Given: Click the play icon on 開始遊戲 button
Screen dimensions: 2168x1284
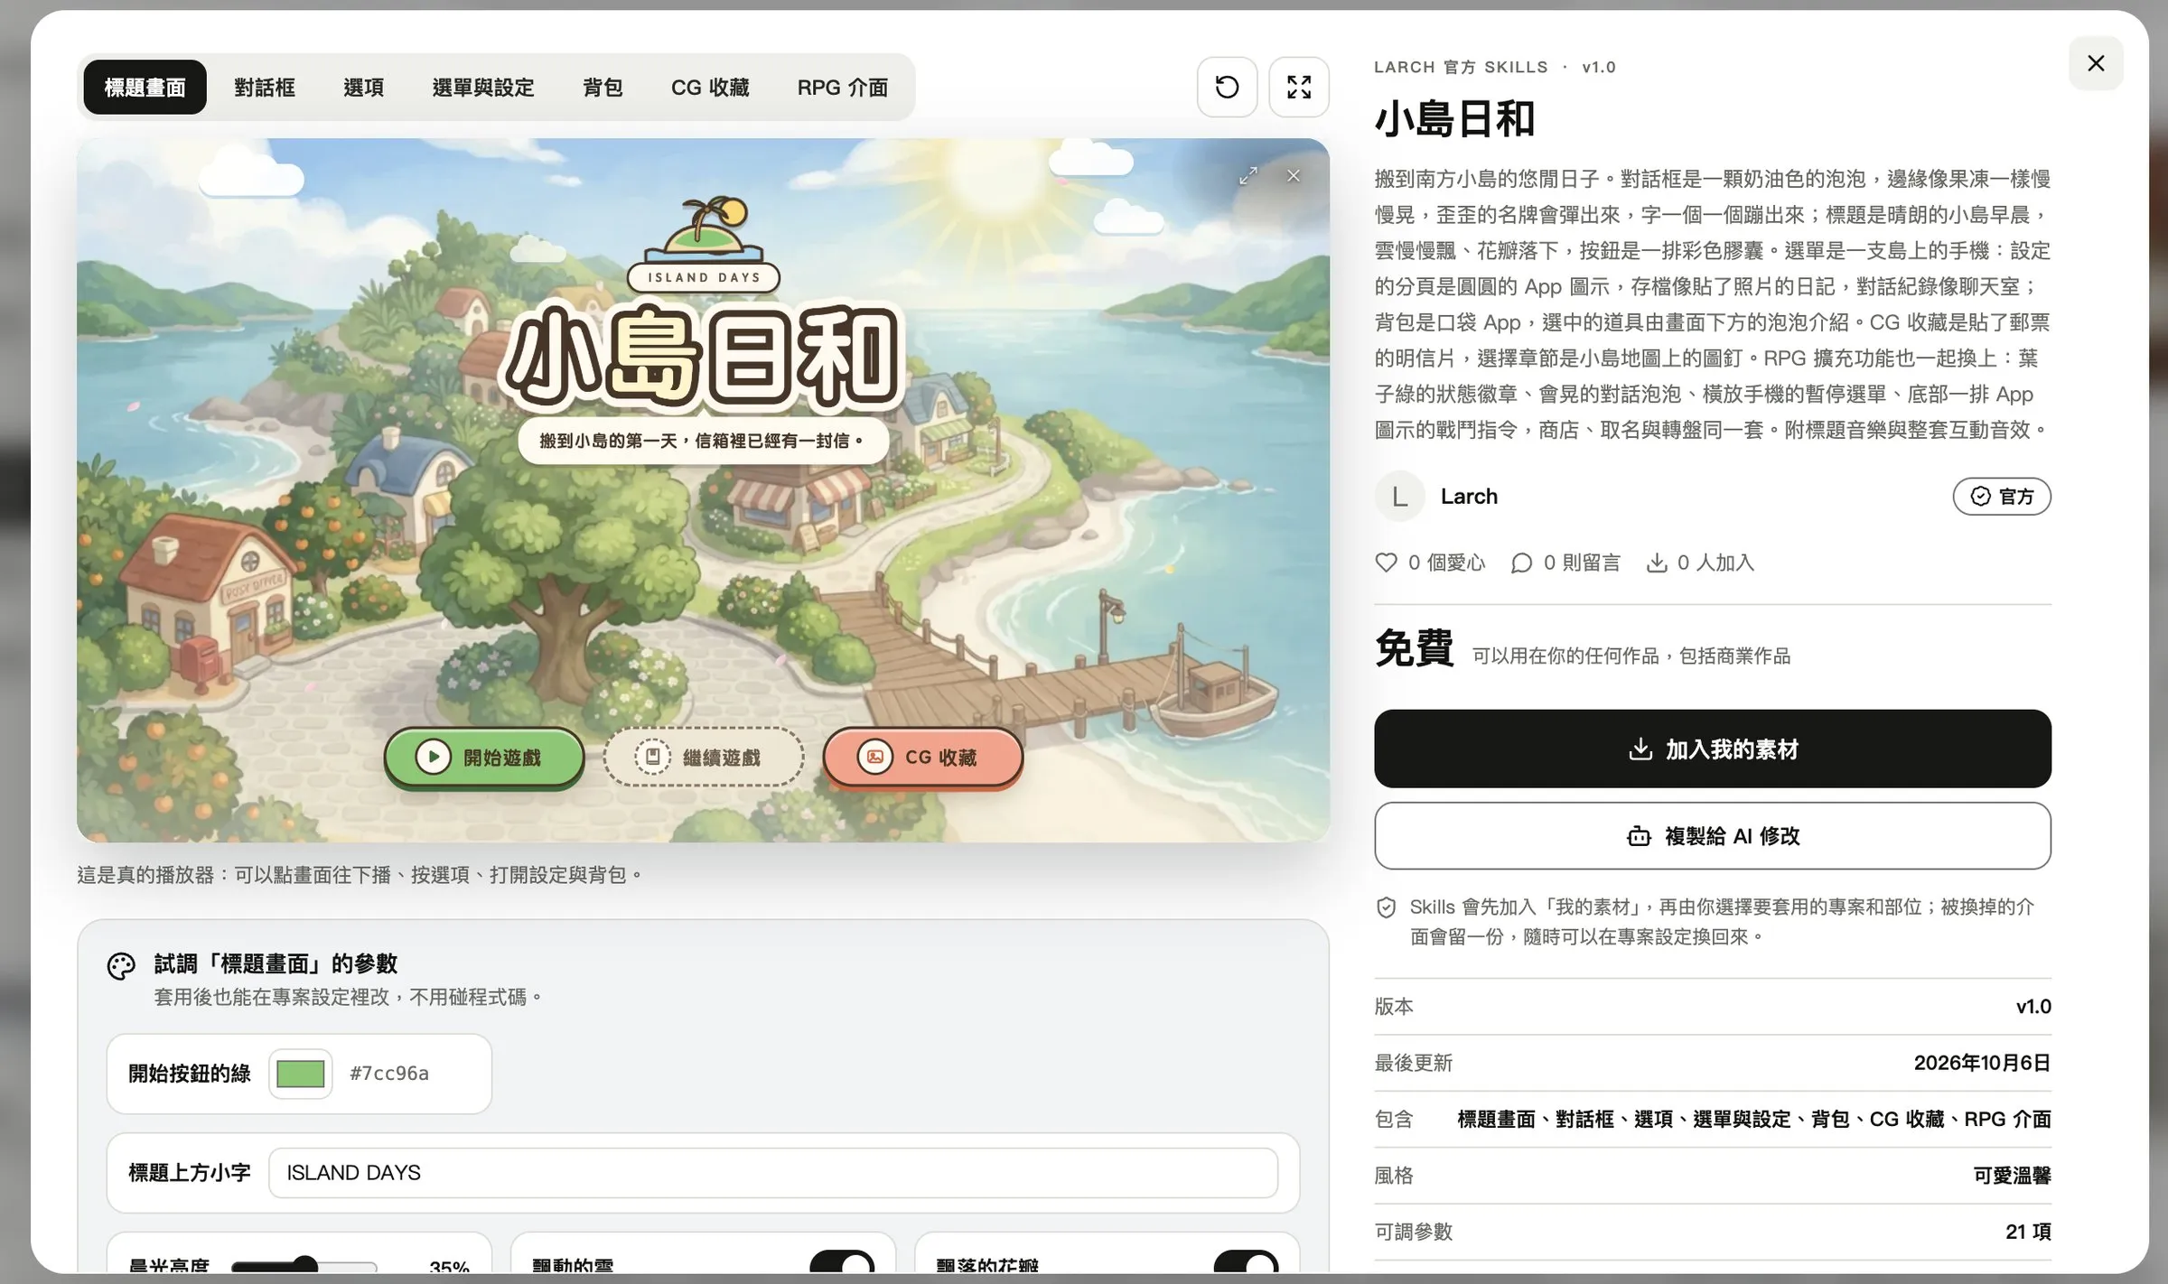Looking at the screenshot, I should coord(433,757).
